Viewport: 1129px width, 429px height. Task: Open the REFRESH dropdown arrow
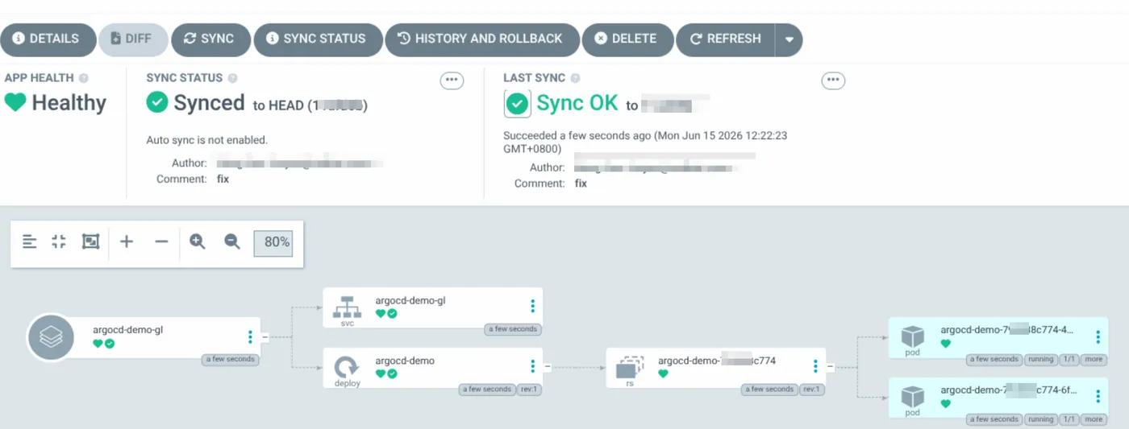click(789, 39)
